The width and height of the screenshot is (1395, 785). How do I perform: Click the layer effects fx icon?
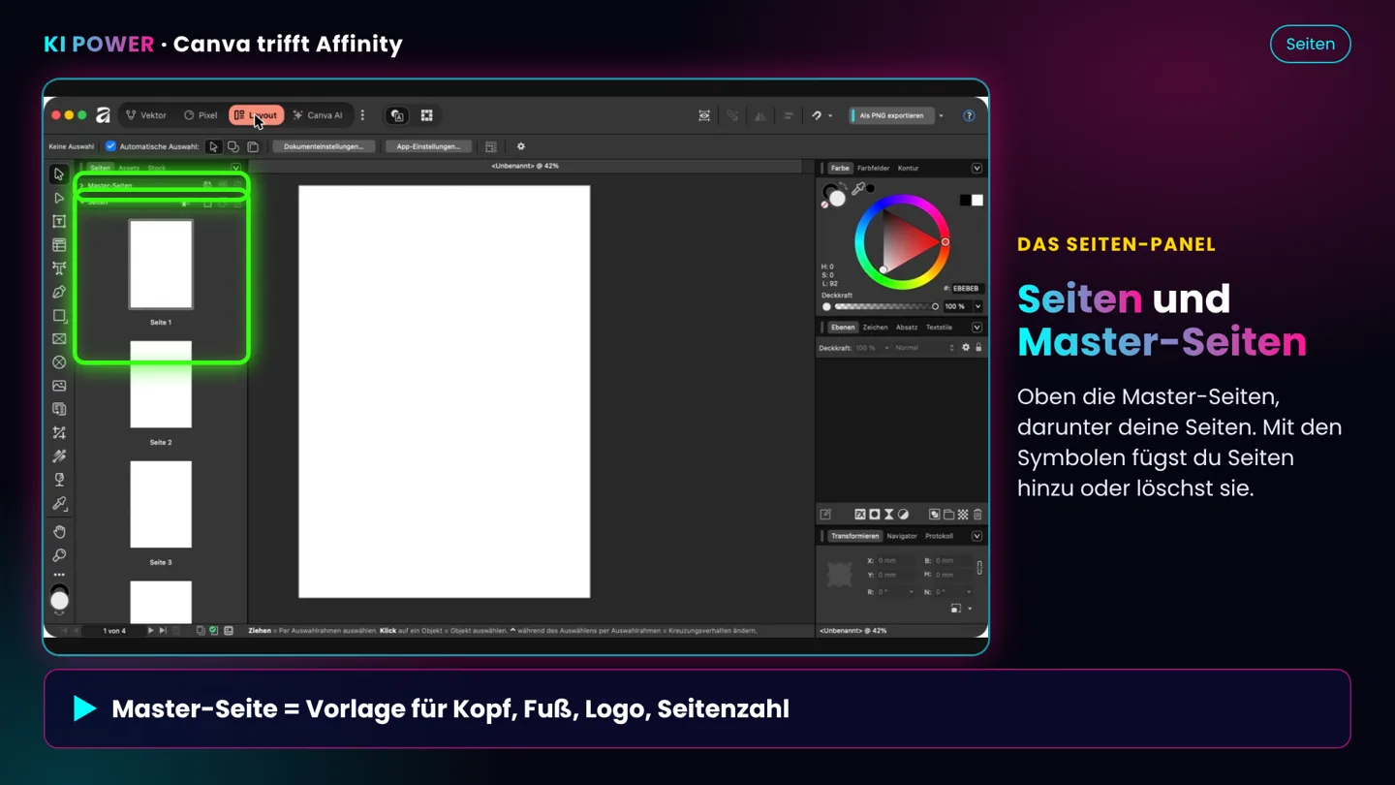pos(859,515)
